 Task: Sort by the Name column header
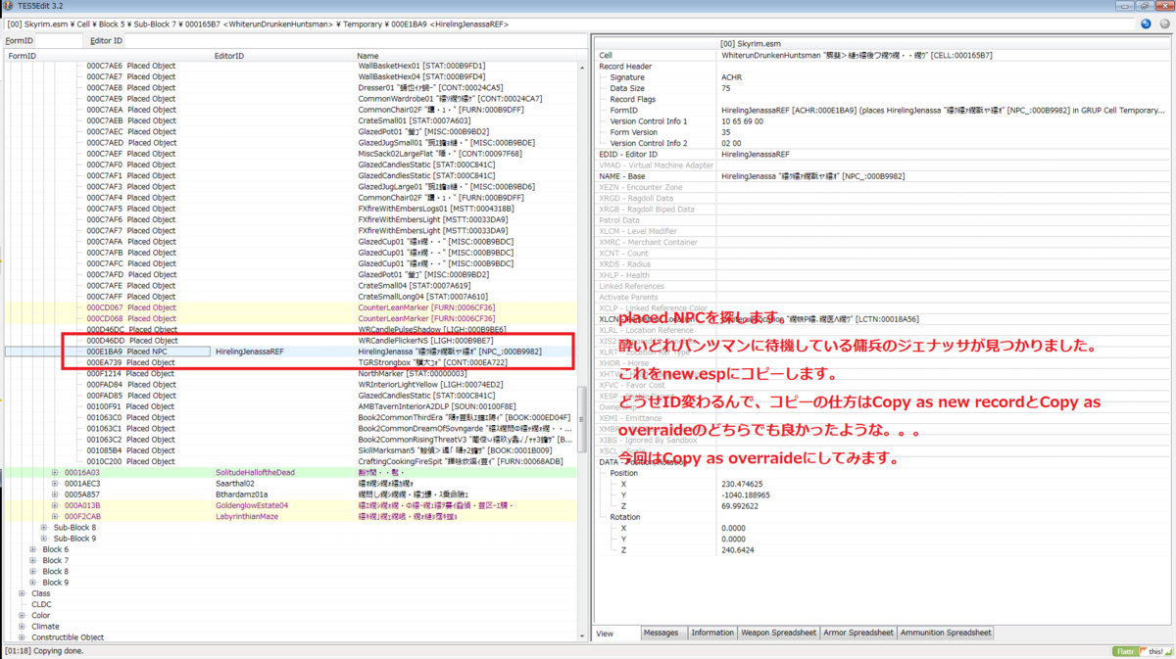pos(465,57)
